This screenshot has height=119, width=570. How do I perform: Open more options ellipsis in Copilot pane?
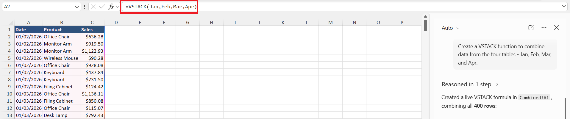pos(544,28)
